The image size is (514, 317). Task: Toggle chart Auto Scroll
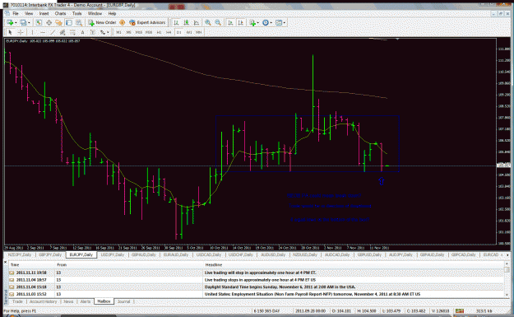230,22
